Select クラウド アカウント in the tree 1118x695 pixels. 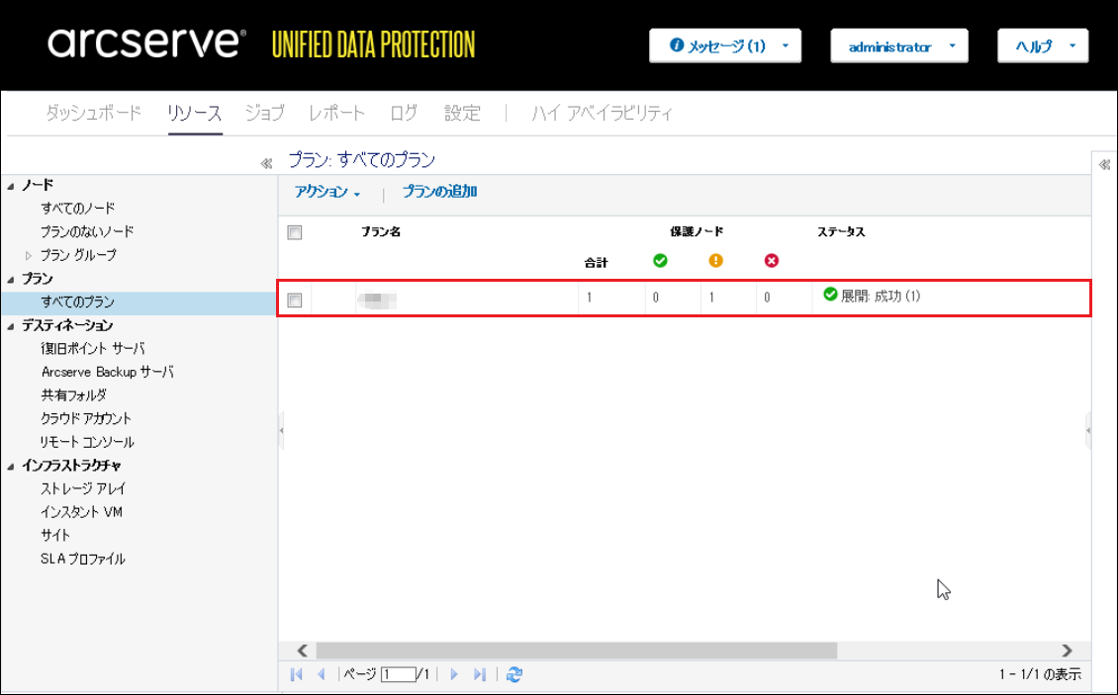tap(85, 418)
